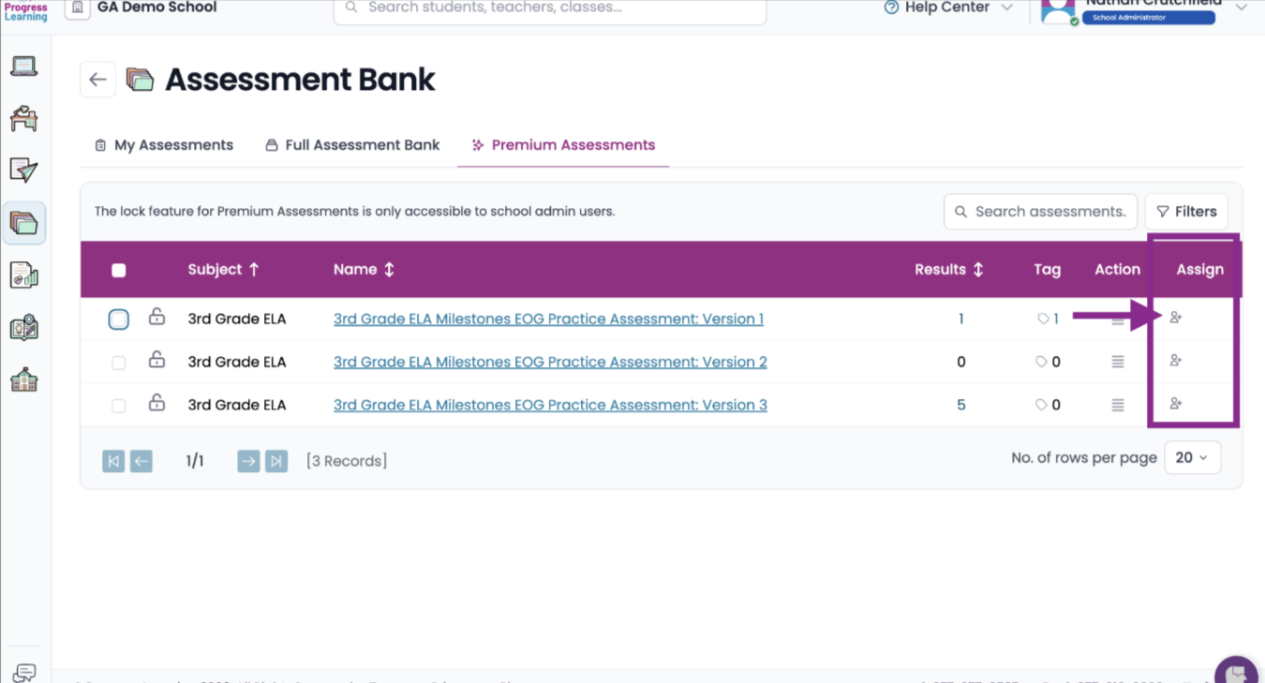Check the box for Version 2 assessment
Viewport: 1265px width, 683px height.
pyautogui.click(x=118, y=363)
